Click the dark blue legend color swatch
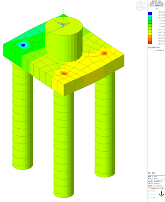The width and height of the screenshot is (165, 202). click(150, 13)
